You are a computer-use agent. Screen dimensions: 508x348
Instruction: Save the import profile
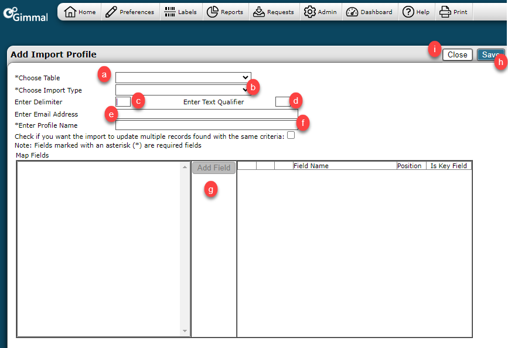tap(490, 54)
